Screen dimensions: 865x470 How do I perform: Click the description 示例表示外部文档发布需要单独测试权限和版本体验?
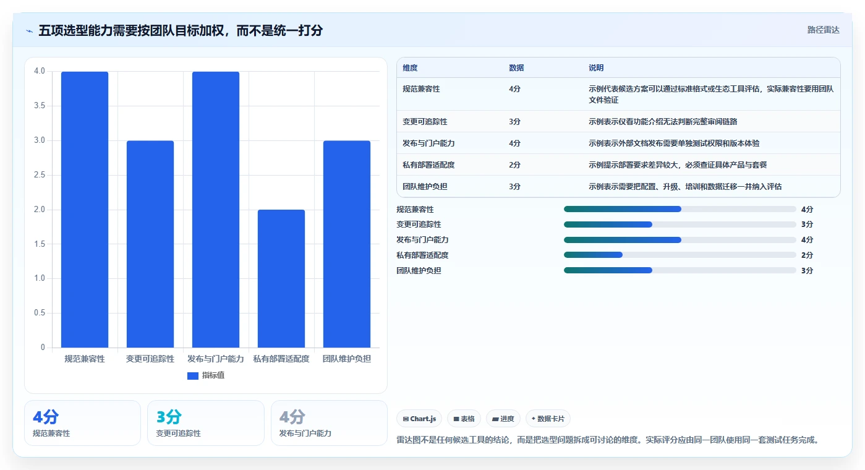[x=674, y=143]
